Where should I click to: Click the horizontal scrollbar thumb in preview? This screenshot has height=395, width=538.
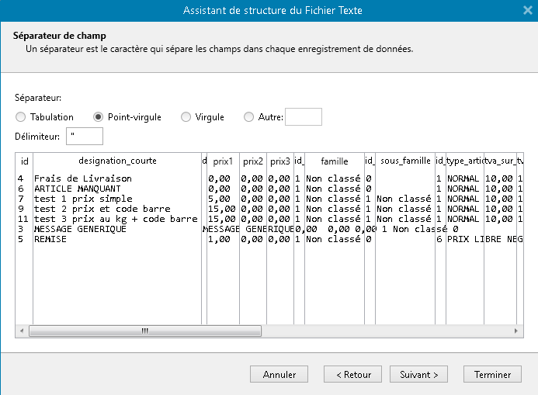point(144,331)
